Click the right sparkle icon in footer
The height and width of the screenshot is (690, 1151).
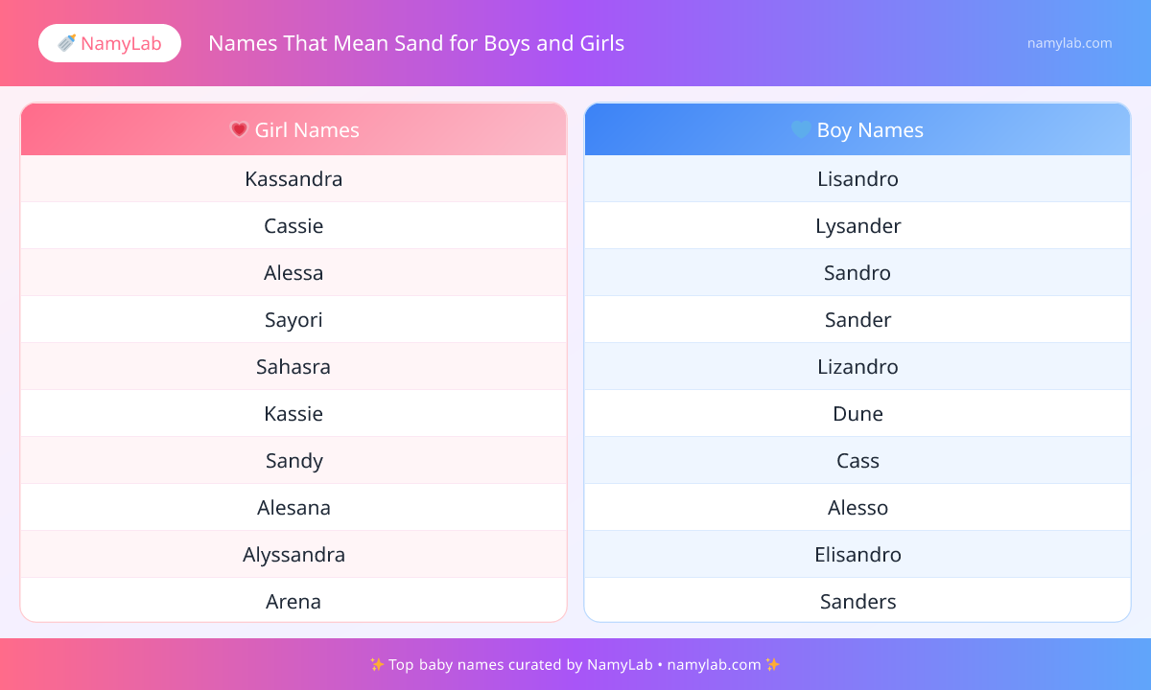pyautogui.click(x=773, y=664)
